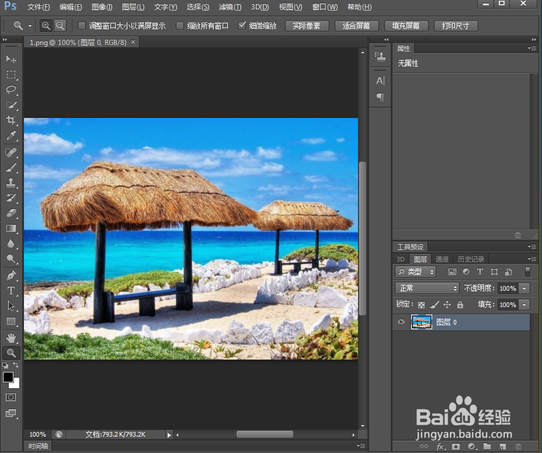Open the 图像(I) menu

click(x=102, y=7)
